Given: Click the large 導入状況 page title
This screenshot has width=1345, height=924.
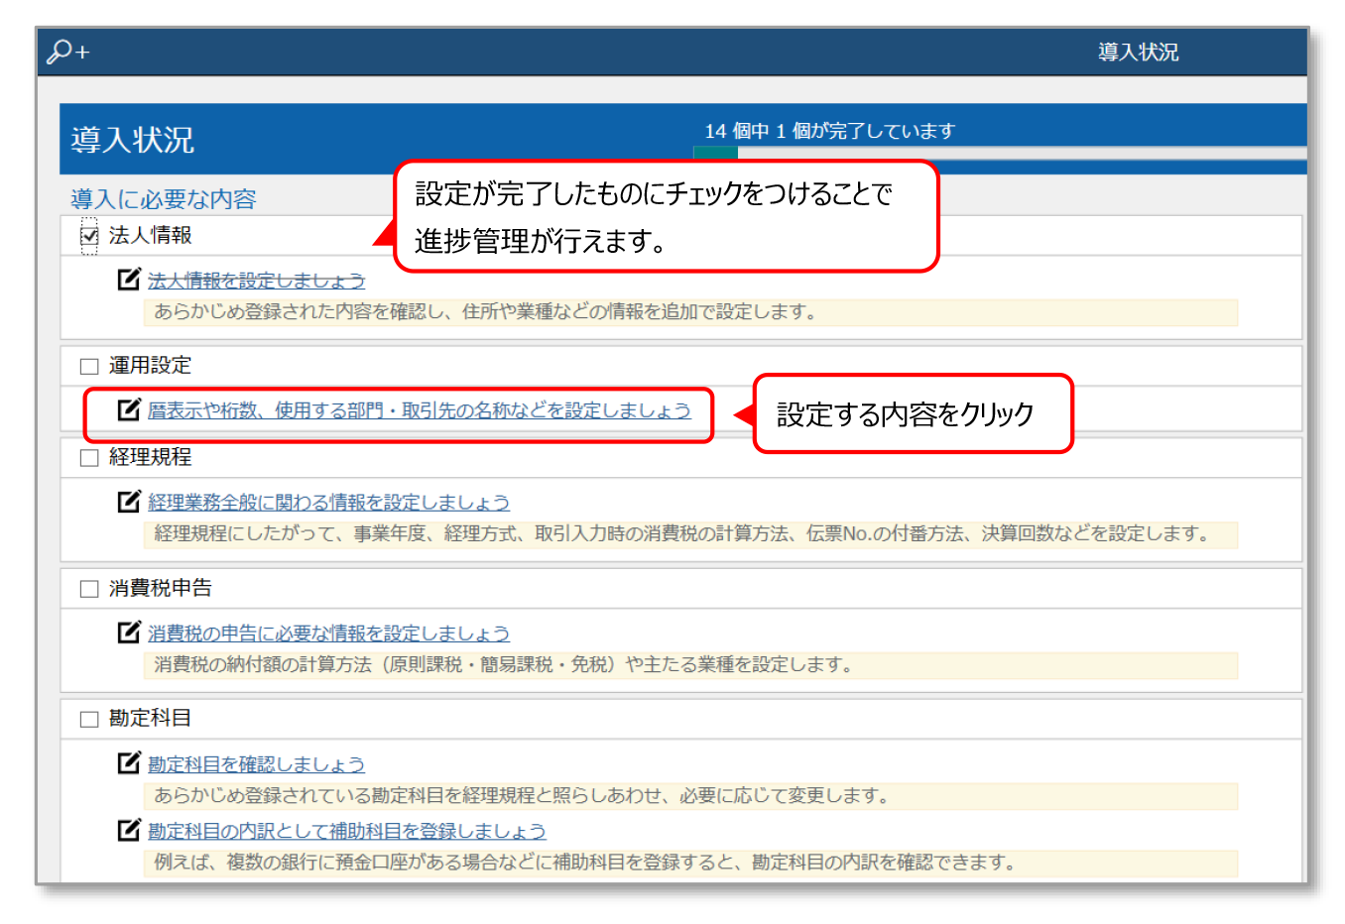Looking at the screenshot, I should click(132, 140).
